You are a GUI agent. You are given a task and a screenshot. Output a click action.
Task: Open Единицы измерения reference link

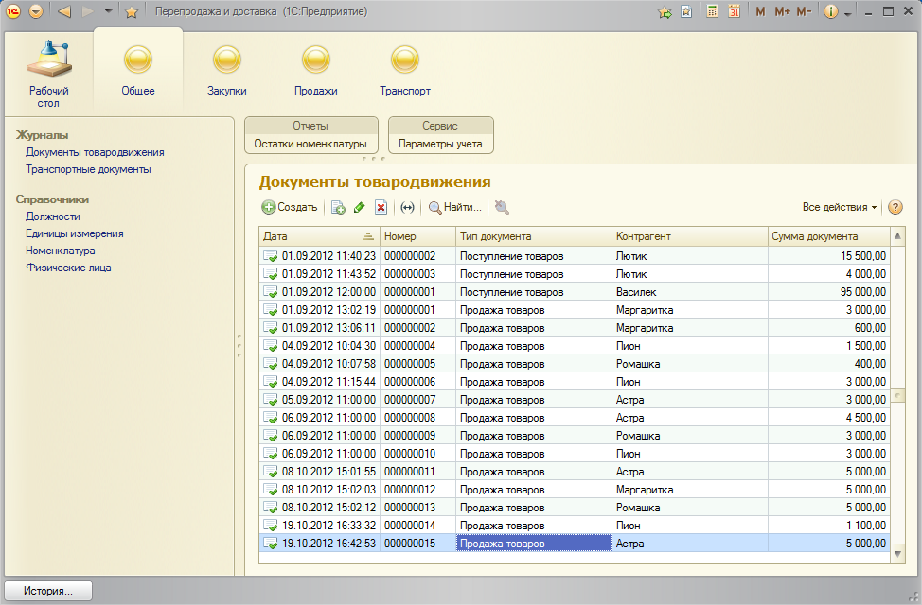pyautogui.click(x=75, y=233)
